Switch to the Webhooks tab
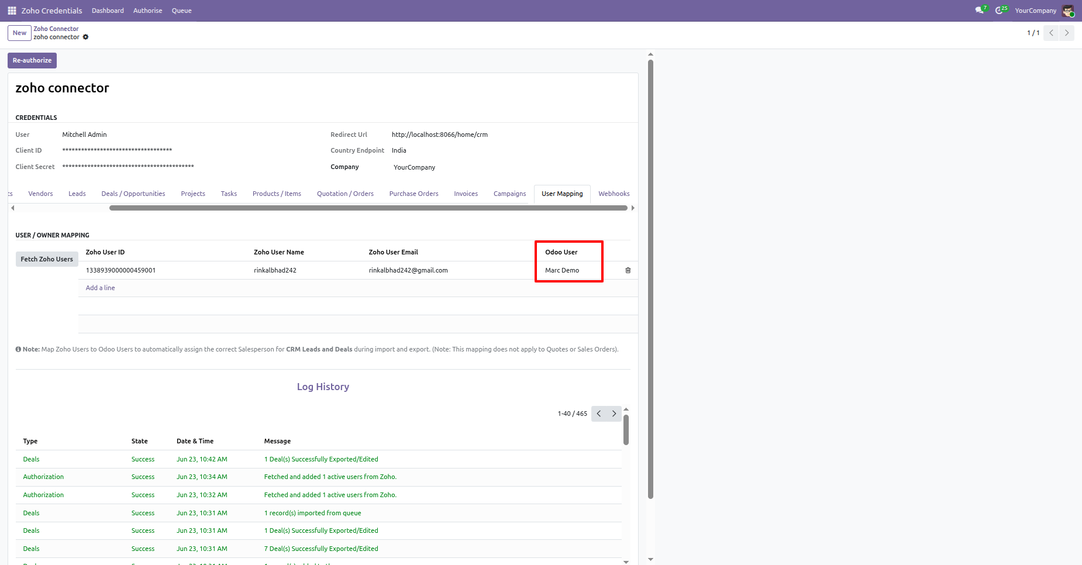This screenshot has height=565, width=1082. tap(614, 194)
